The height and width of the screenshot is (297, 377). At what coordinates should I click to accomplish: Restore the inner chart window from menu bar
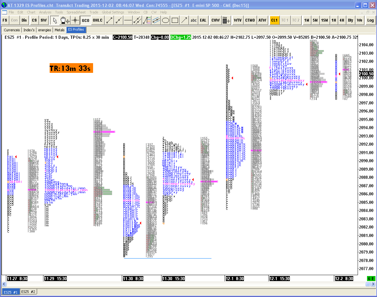pyautogui.click(x=368, y=12)
